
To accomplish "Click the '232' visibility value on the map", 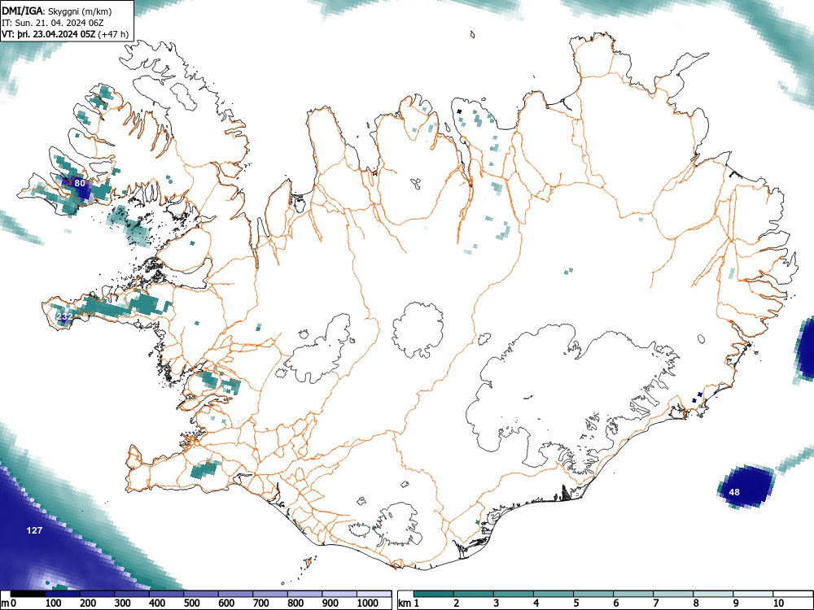I will tap(64, 316).
